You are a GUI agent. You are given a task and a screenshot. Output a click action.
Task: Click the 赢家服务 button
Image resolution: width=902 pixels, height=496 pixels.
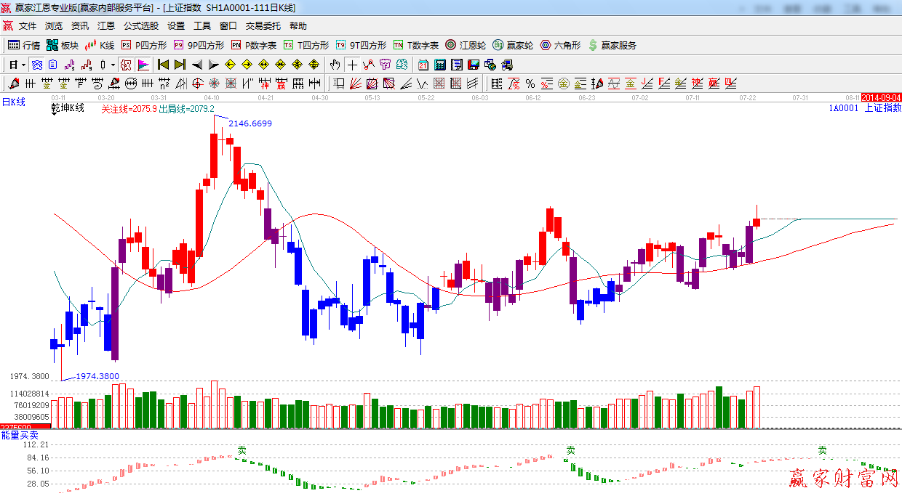coord(612,45)
